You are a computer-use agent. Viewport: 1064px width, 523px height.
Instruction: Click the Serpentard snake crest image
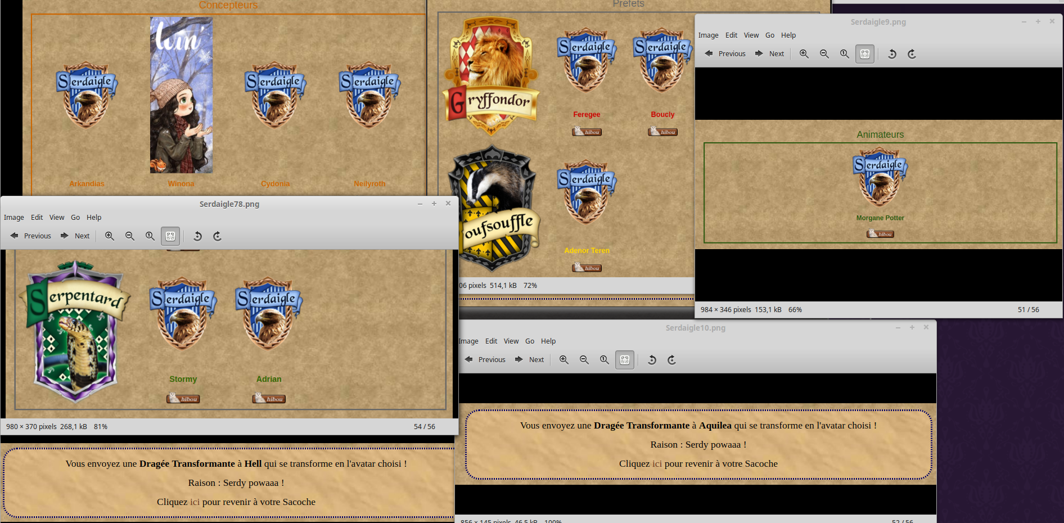pos(75,332)
